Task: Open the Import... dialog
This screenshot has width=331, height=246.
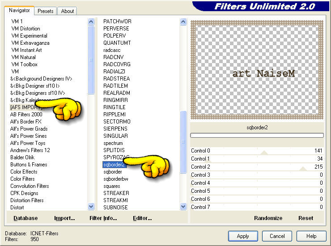Action: (64, 218)
